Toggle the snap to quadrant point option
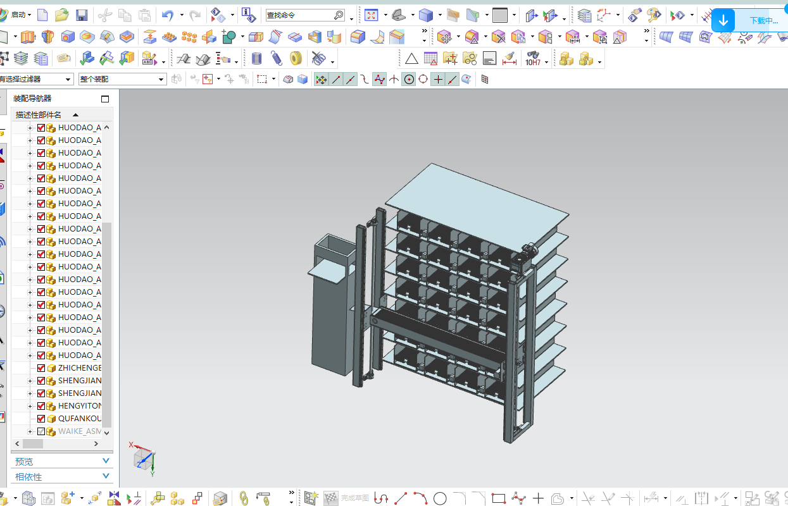Image resolution: width=788 pixels, height=506 pixels. [x=423, y=79]
